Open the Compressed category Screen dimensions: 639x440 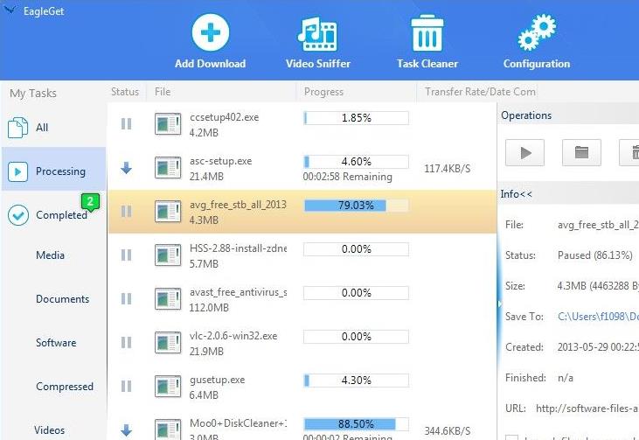coord(65,386)
